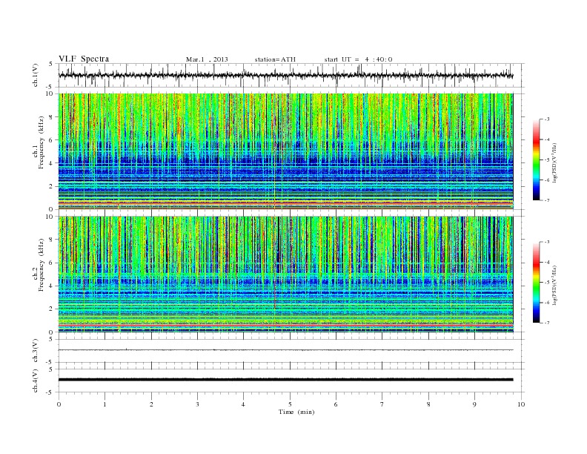Click the Time (min) axis label
This screenshot has width=587, height=454.
tap(296, 412)
